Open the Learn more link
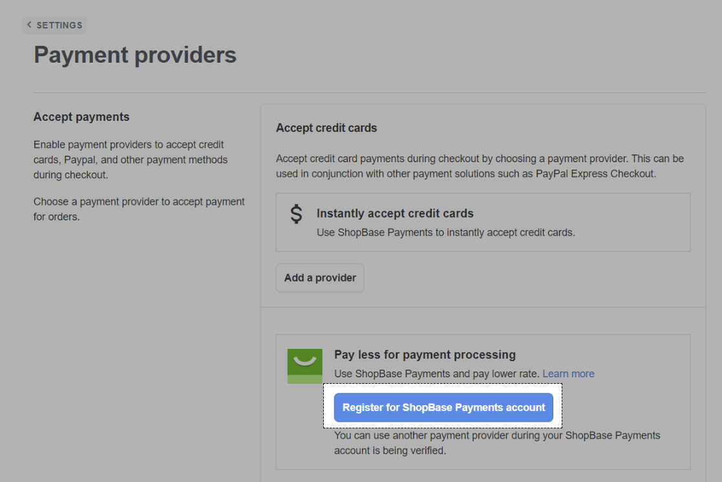The image size is (722, 482). tap(568, 373)
